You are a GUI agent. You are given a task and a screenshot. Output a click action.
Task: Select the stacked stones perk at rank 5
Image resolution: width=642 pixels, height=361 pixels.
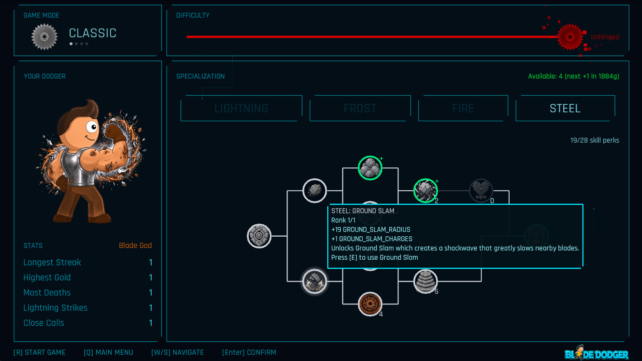pos(426,281)
